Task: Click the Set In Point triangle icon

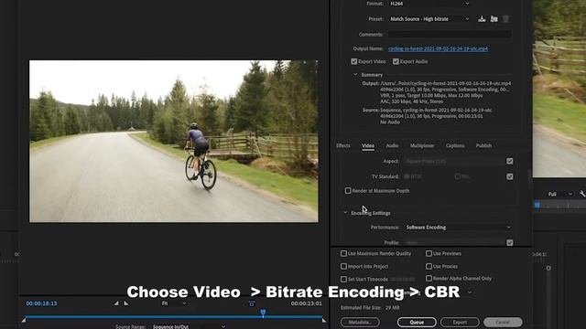Action: pos(116,303)
